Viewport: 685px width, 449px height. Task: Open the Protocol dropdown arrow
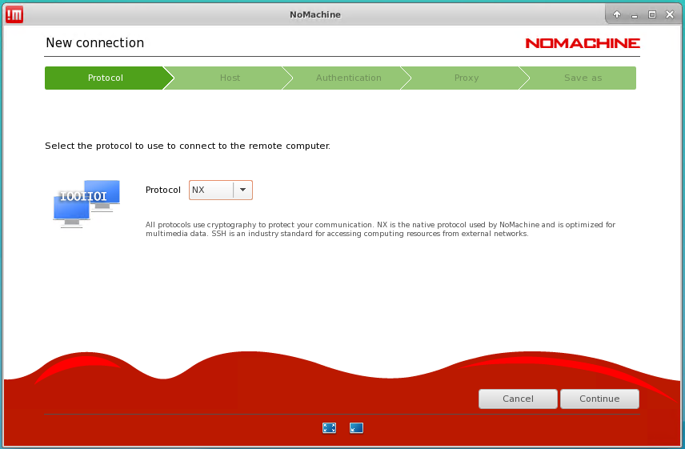click(243, 190)
